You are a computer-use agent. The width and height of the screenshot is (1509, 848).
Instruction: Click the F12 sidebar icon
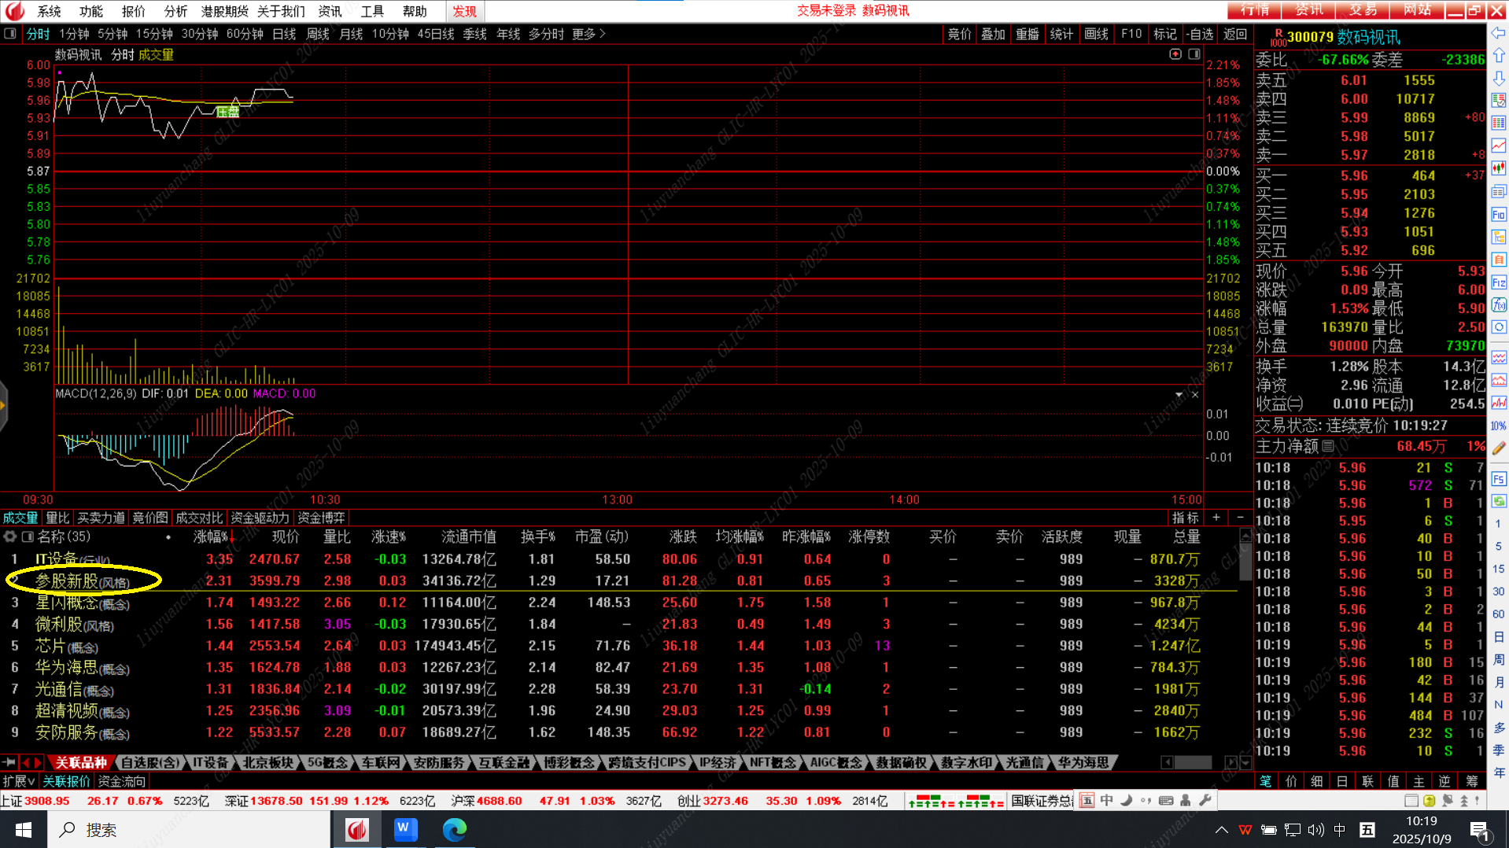(1498, 282)
